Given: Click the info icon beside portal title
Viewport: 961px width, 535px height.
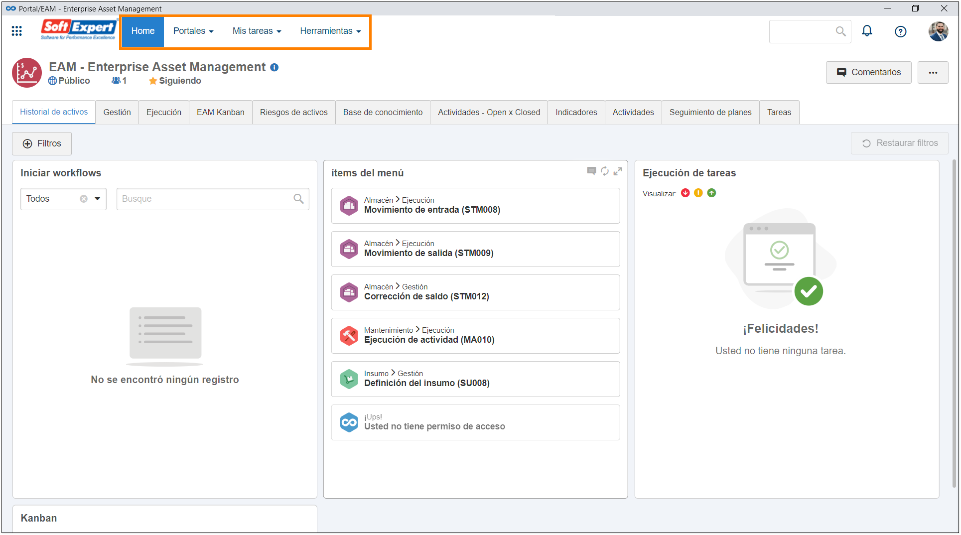Looking at the screenshot, I should (274, 67).
